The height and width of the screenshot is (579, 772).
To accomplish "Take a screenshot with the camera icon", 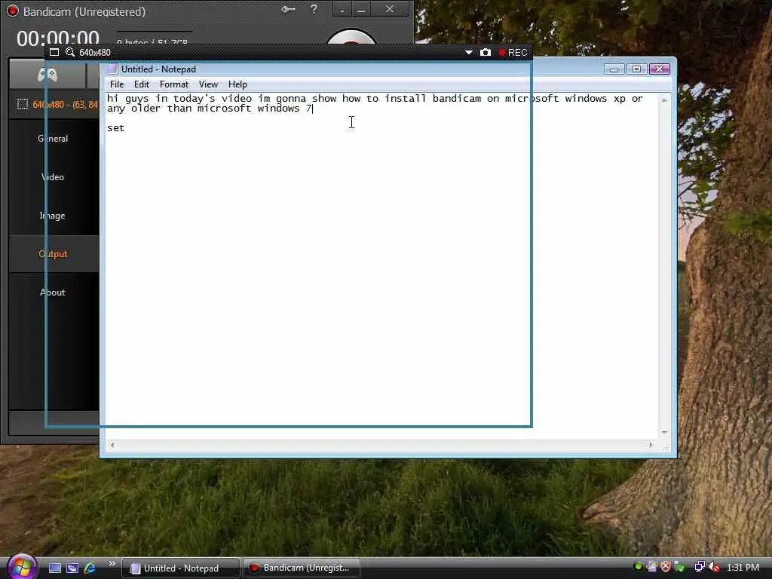I will coord(486,52).
